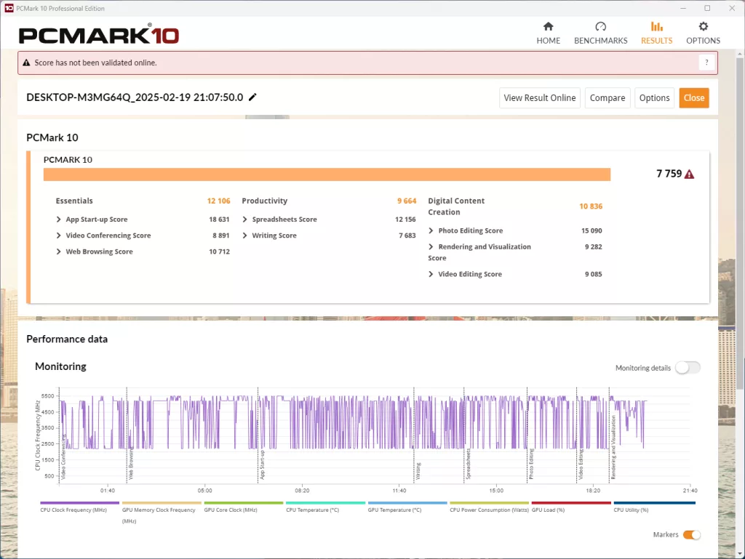This screenshot has height=559, width=745.
Task: Click the Productivity score 9 664
Action: pos(407,201)
